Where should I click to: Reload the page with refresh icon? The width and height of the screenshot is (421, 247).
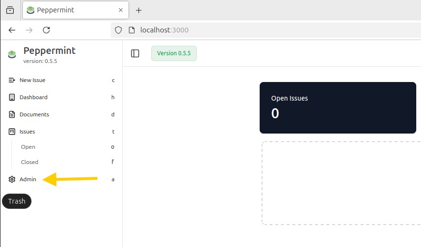coord(46,30)
